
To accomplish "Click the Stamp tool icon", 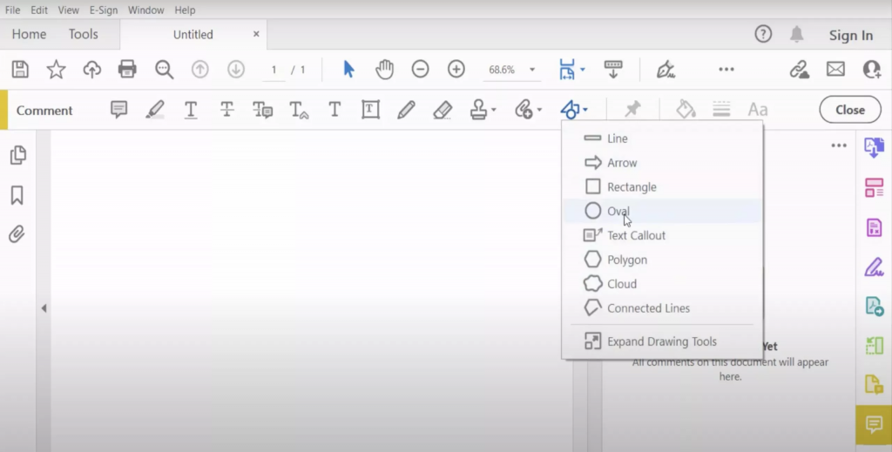I will 478,109.
